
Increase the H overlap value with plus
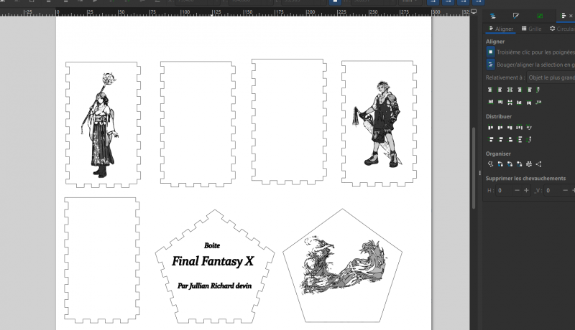526,190
